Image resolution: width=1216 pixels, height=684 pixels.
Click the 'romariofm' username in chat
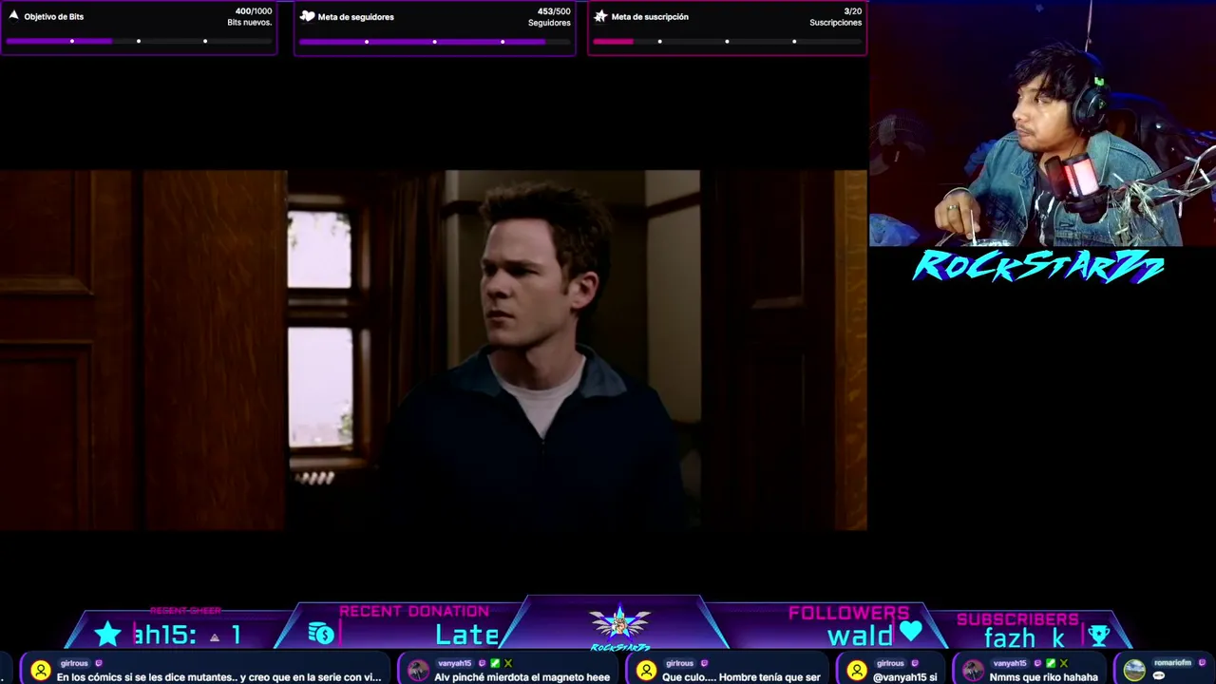click(x=1172, y=663)
